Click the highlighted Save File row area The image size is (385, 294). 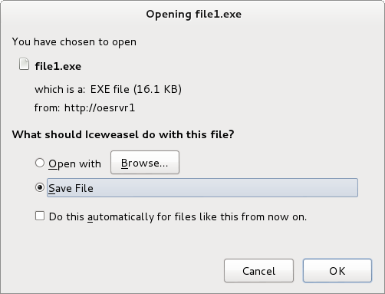202,188
